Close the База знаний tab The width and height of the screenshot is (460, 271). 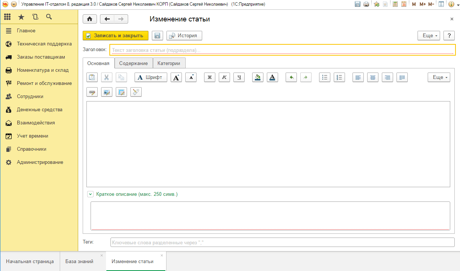click(x=101, y=255)
